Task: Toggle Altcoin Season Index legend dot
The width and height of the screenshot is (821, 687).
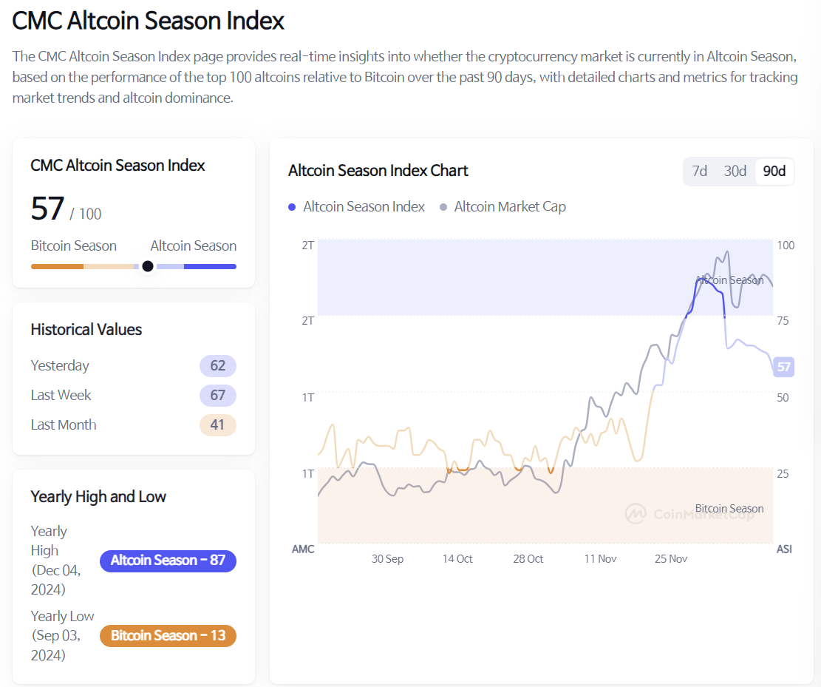Action: click(x=293, y=207)
